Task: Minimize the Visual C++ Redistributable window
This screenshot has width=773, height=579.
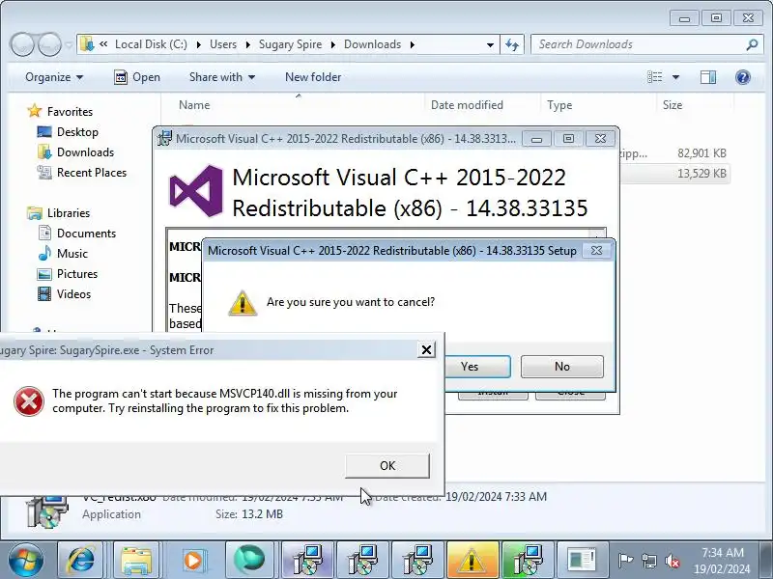Action: [536, 139]
